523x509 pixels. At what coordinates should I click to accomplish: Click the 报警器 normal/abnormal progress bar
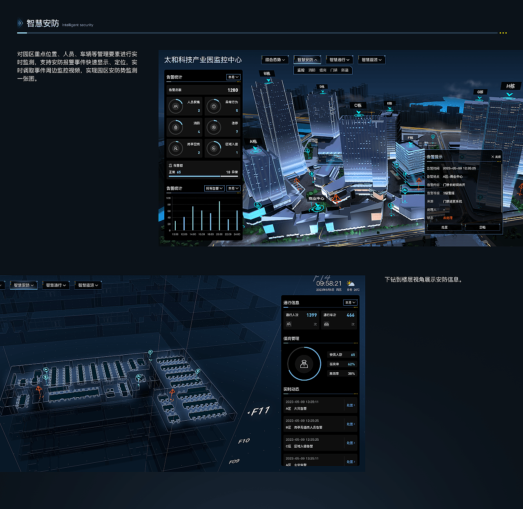(x=203, y=176)
